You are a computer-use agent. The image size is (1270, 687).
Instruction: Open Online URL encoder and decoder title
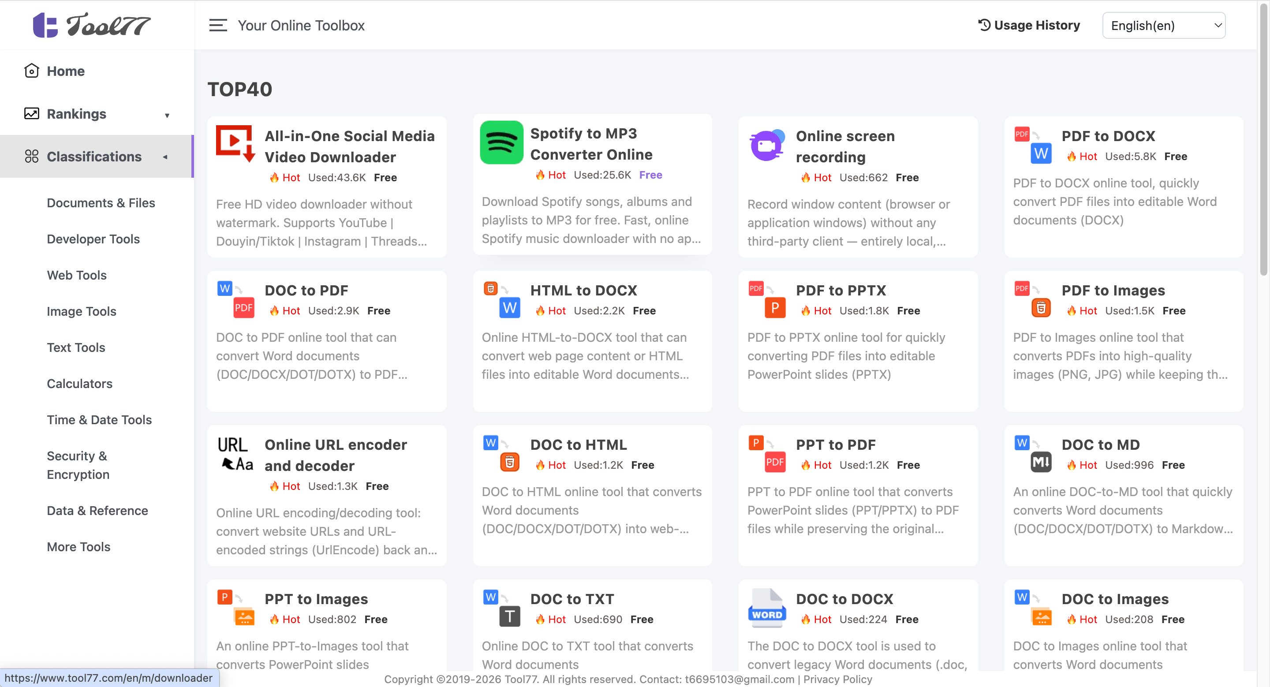336,455
